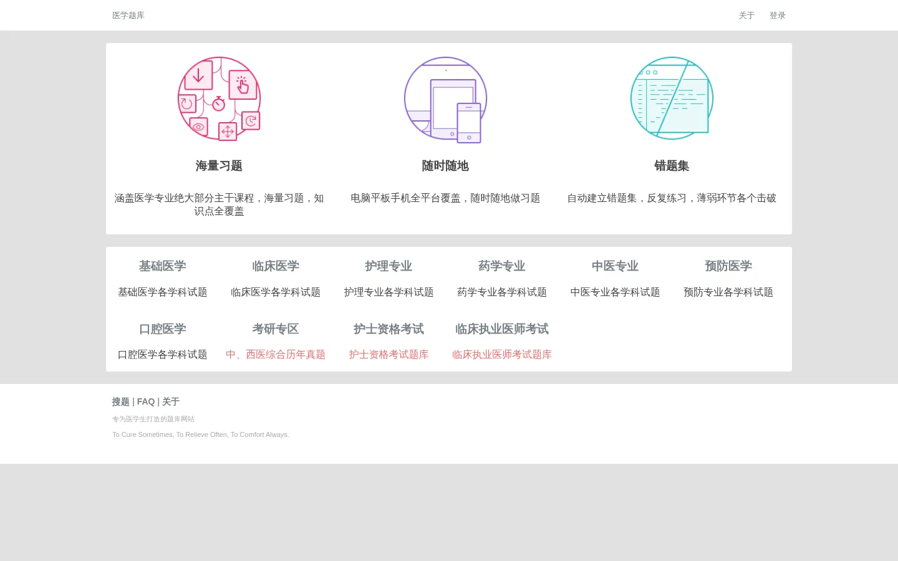The image size is (898, 561).
Task: Click the teal 错题集 illustration
Action: tap(672, 98)
